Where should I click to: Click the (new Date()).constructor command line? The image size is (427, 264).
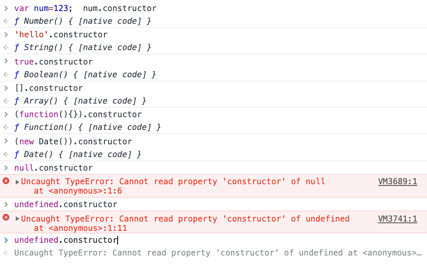point(73,141)
